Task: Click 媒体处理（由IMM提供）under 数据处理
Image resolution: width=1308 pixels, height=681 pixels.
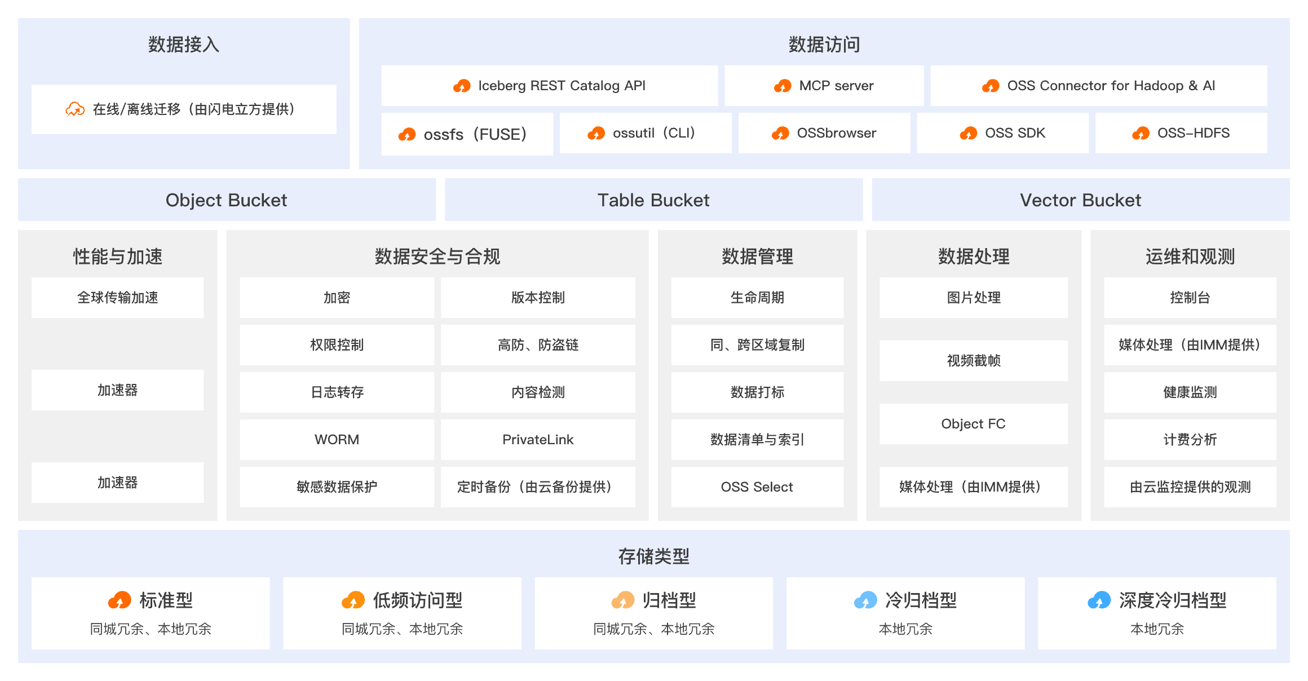Action: (974, 487)
